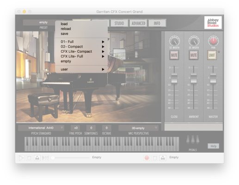Click the Semitones value field
239x185 pixels.
91,128
